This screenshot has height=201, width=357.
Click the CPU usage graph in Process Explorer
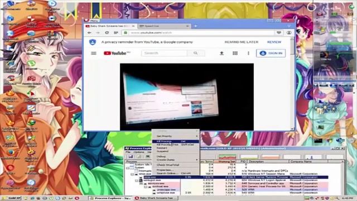(x=227, y=156)
